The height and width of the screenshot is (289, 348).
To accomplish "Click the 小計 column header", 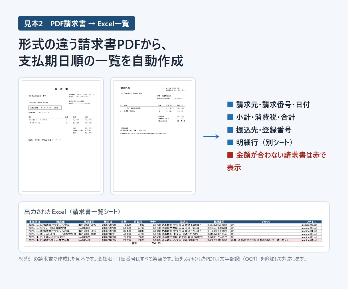I will (x=124, y=222).
